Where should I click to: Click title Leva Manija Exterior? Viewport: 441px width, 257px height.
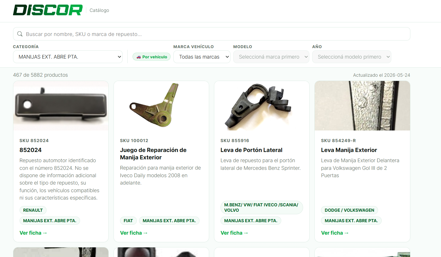pos(349,150)
